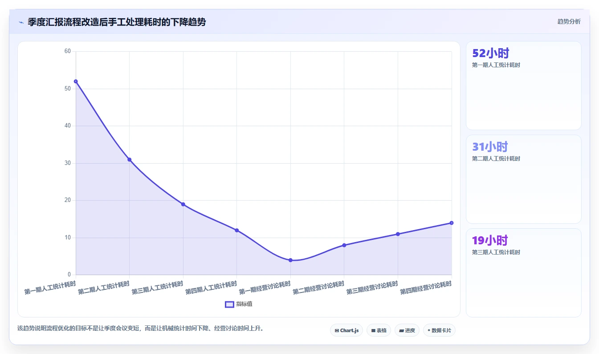Viewport: 599px width, 354px height.
Task: Click the x-axis label 第一期人工统计耗时
Action: pyautogui.click(x=50, y=288)
